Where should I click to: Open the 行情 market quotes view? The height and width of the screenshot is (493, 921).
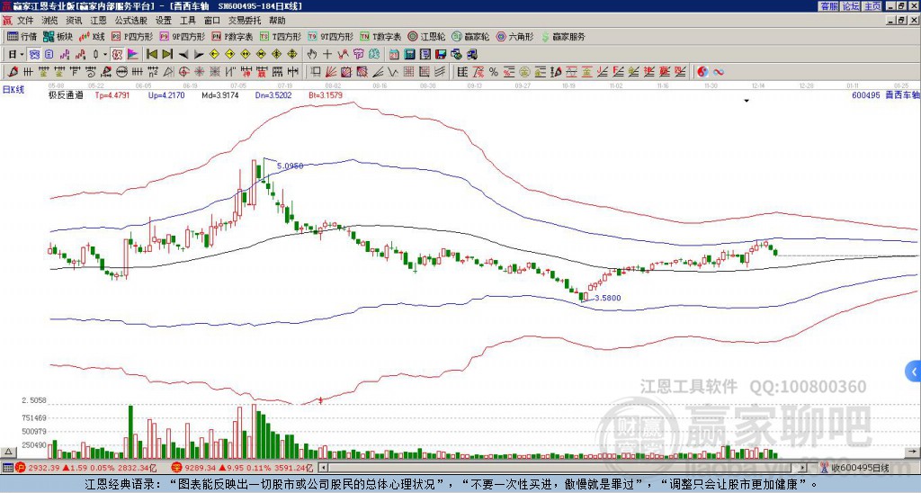[22, 36]
